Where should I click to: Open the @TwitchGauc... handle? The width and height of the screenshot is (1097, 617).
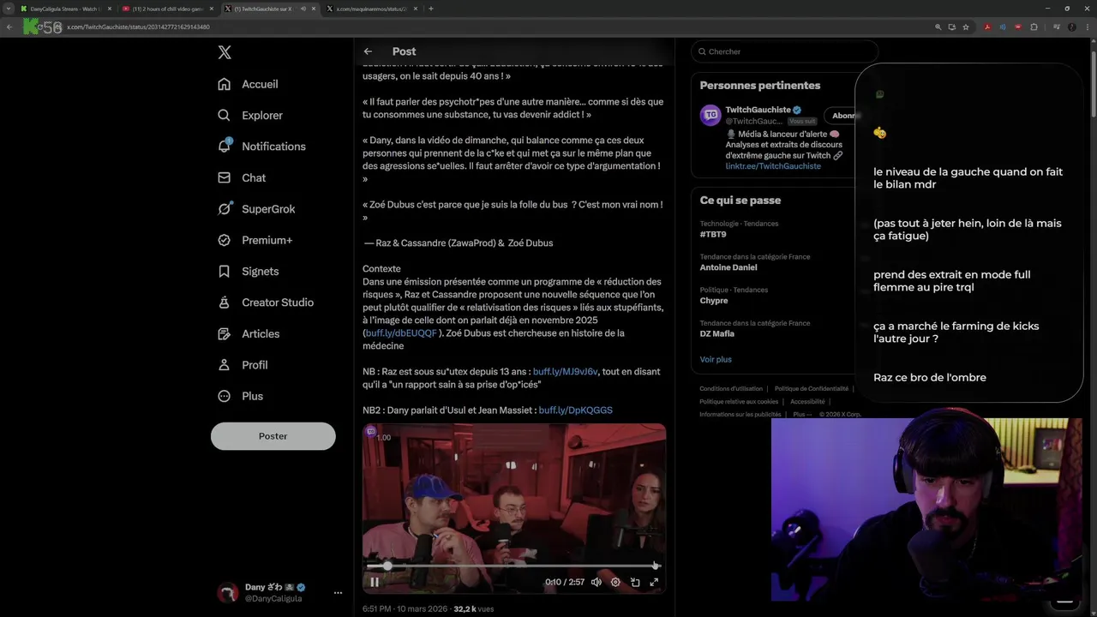tap(754, 122)
